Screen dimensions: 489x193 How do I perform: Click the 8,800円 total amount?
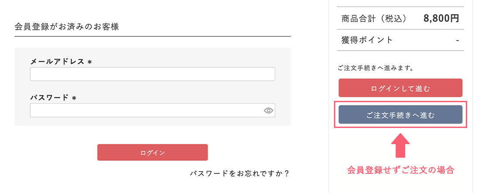click(x=441, y=18)
